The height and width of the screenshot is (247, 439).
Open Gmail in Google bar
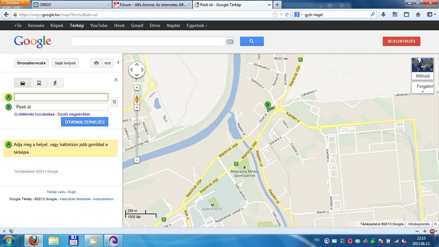pyautogui.click(x=137, y=25)
